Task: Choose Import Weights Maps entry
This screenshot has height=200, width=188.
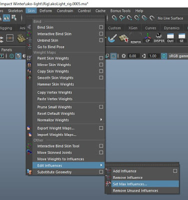Action: 68,134
